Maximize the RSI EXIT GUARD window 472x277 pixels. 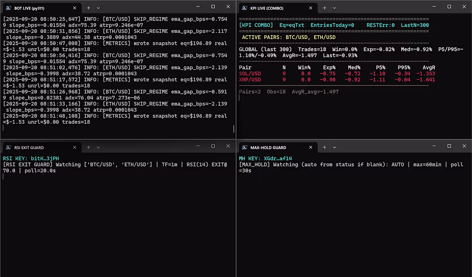[x=213, y=146]
